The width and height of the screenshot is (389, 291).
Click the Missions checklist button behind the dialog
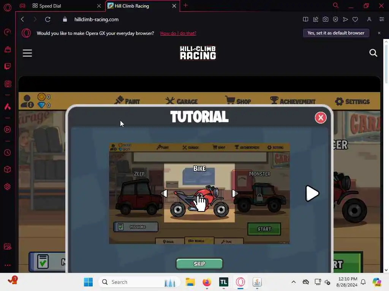coord(47,262)
